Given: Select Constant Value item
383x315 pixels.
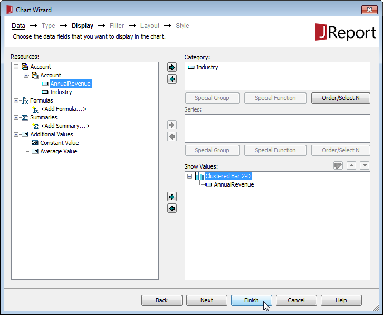Looking at the screenshot, I should (x=59, y=143).
